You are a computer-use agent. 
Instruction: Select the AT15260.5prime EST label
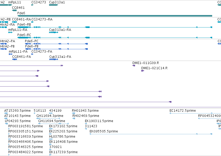click(x=17, y=111)
